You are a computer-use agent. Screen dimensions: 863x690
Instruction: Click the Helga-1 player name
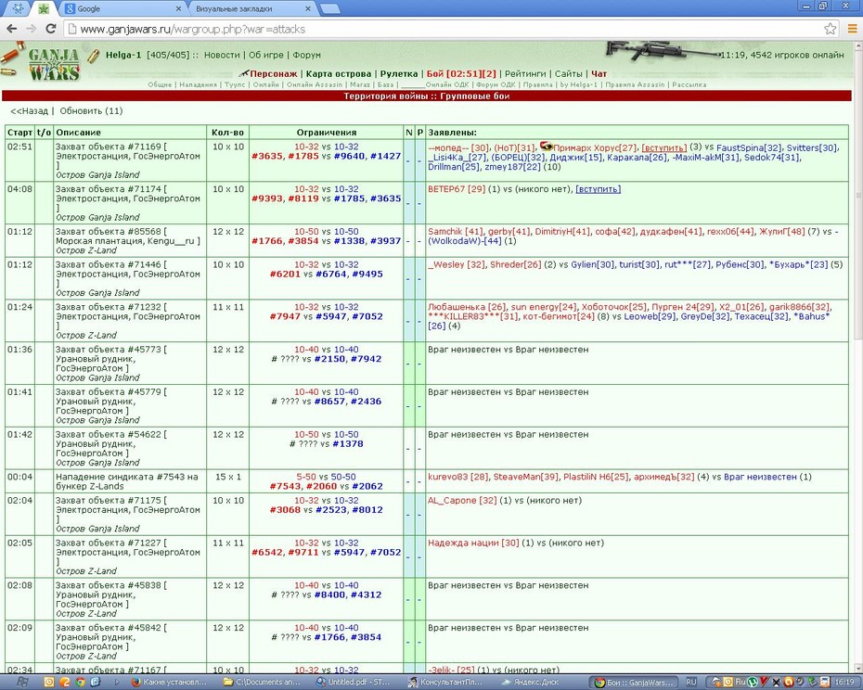pos(123,55)
